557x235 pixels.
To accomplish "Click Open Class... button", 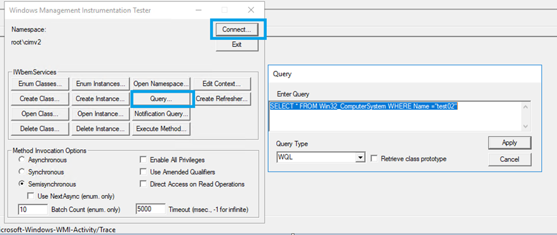I will point(40,114).
